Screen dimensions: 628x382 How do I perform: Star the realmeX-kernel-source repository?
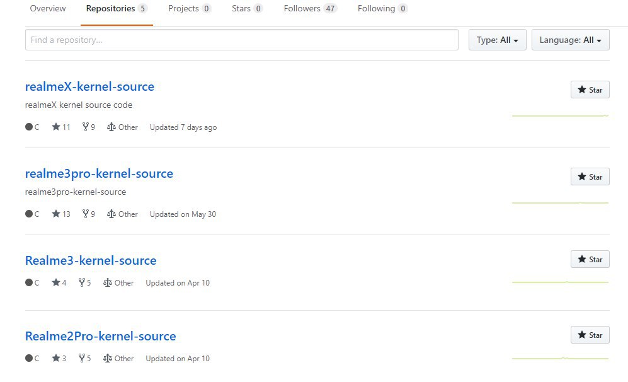[590, 90]
